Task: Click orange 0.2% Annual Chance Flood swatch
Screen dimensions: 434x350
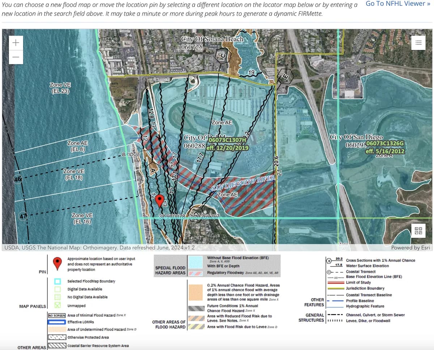Action: pos(195,293)
